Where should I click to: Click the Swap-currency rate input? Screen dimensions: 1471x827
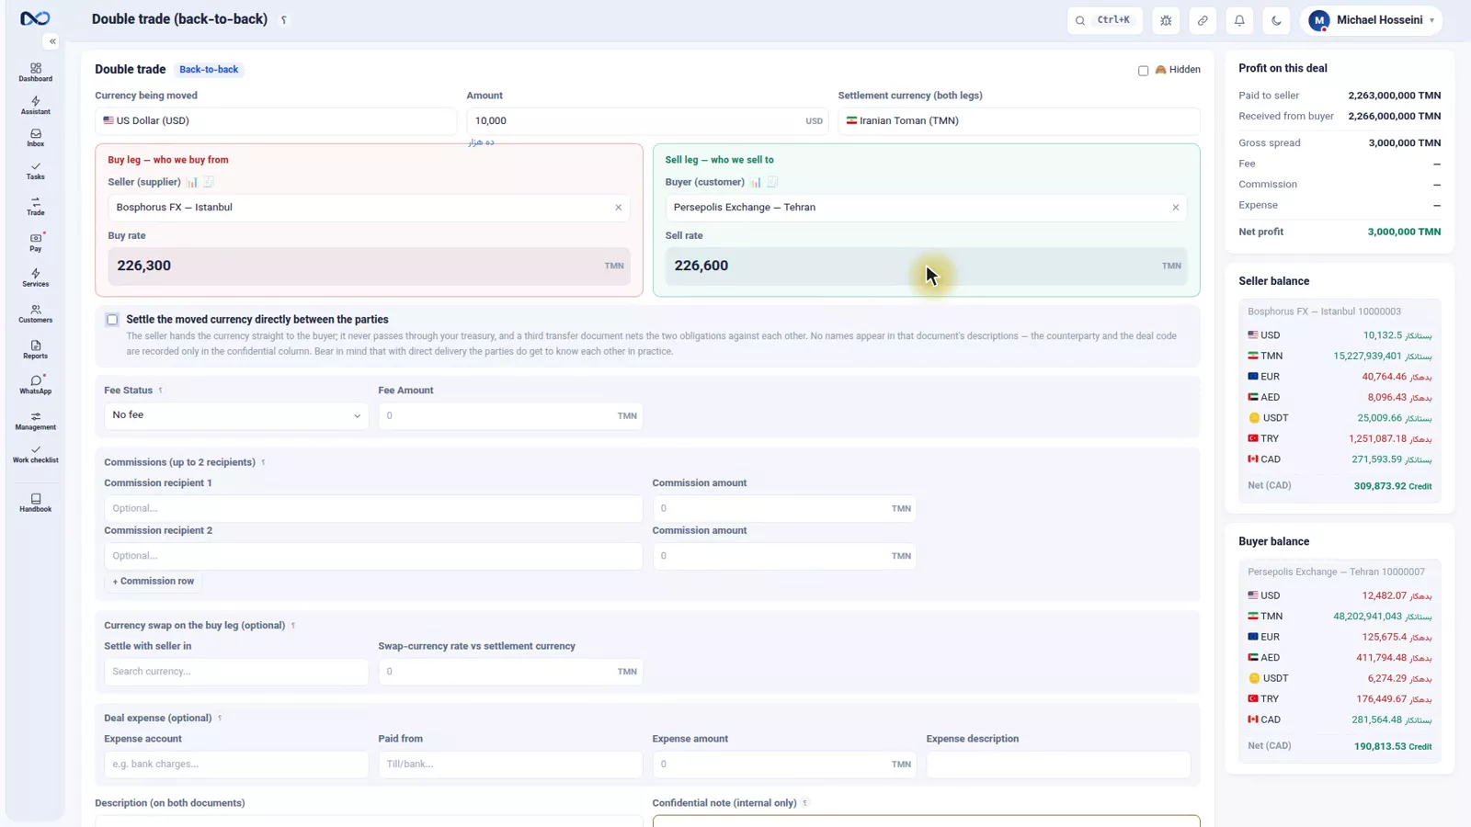click(x=510, y=672)
